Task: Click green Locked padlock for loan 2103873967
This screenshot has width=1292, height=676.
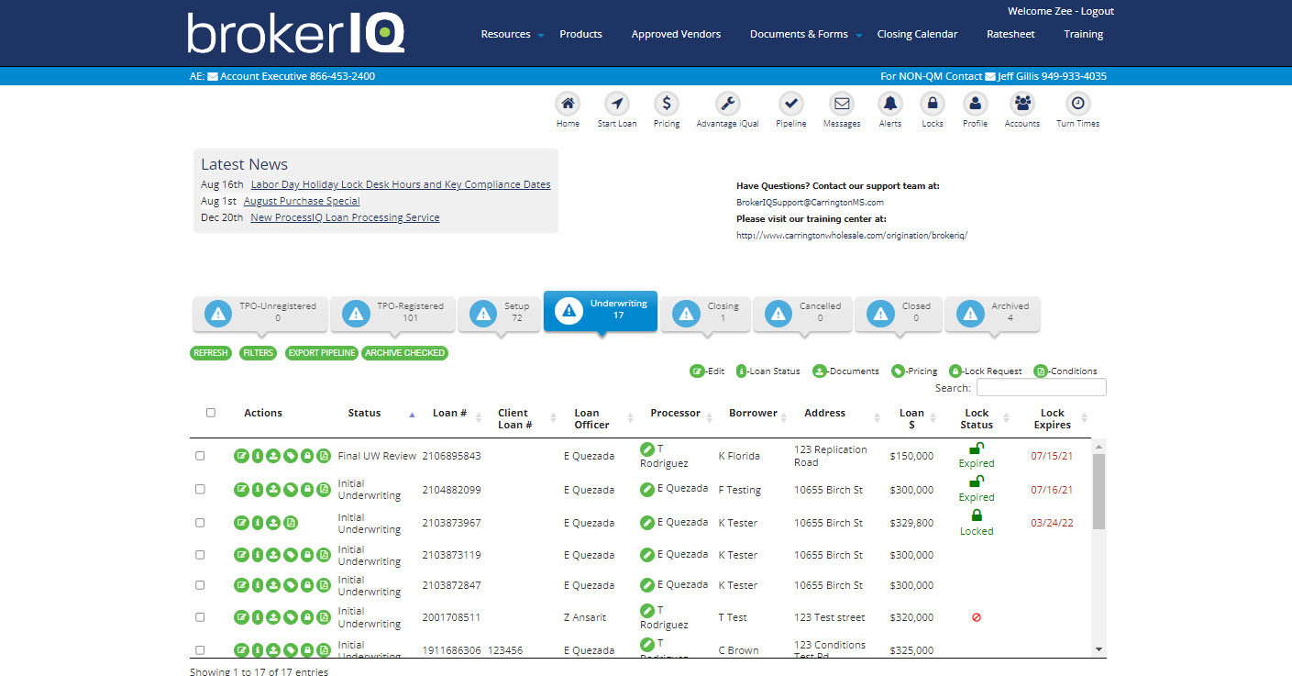Action: (977, 515)
